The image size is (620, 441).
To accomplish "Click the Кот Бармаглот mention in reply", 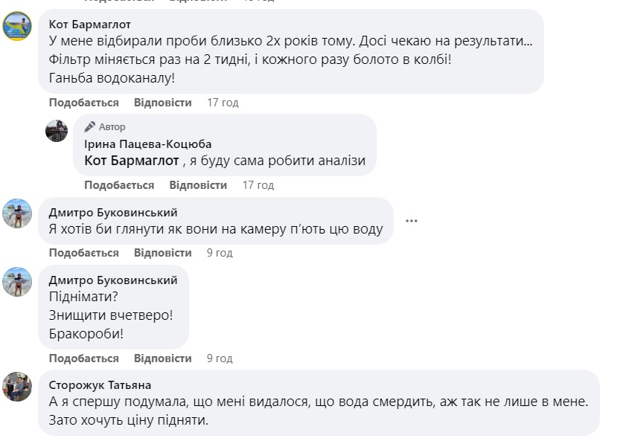I will [132, 161].
